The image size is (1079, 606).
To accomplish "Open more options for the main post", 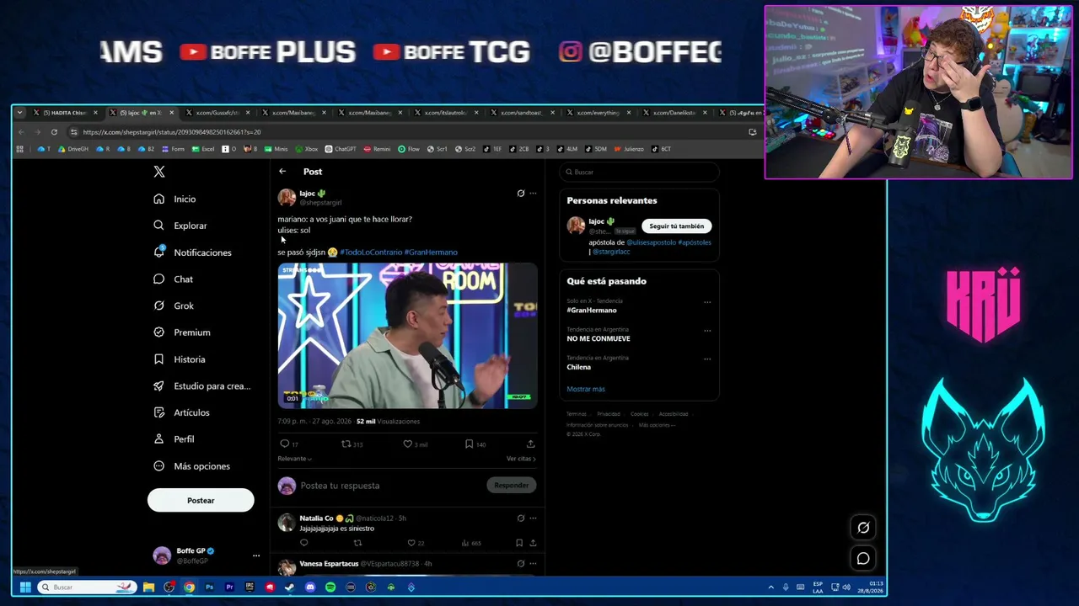I will click(x=533, y=194).
